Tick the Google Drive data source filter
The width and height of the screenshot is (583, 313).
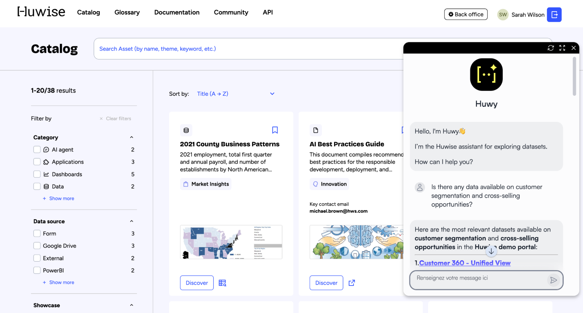(37, 246)
